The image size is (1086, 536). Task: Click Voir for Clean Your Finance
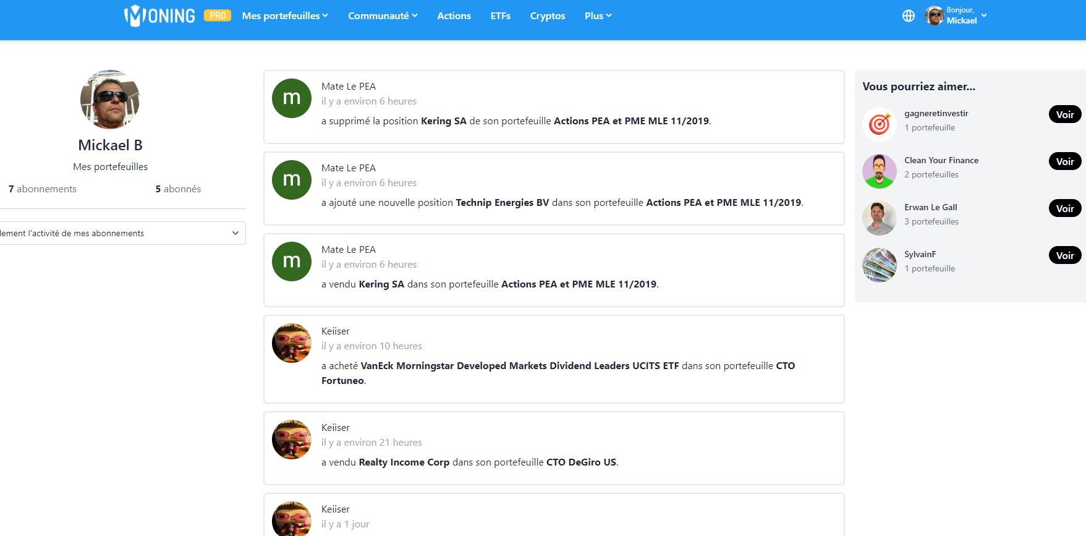click(x=1064, y=161)
